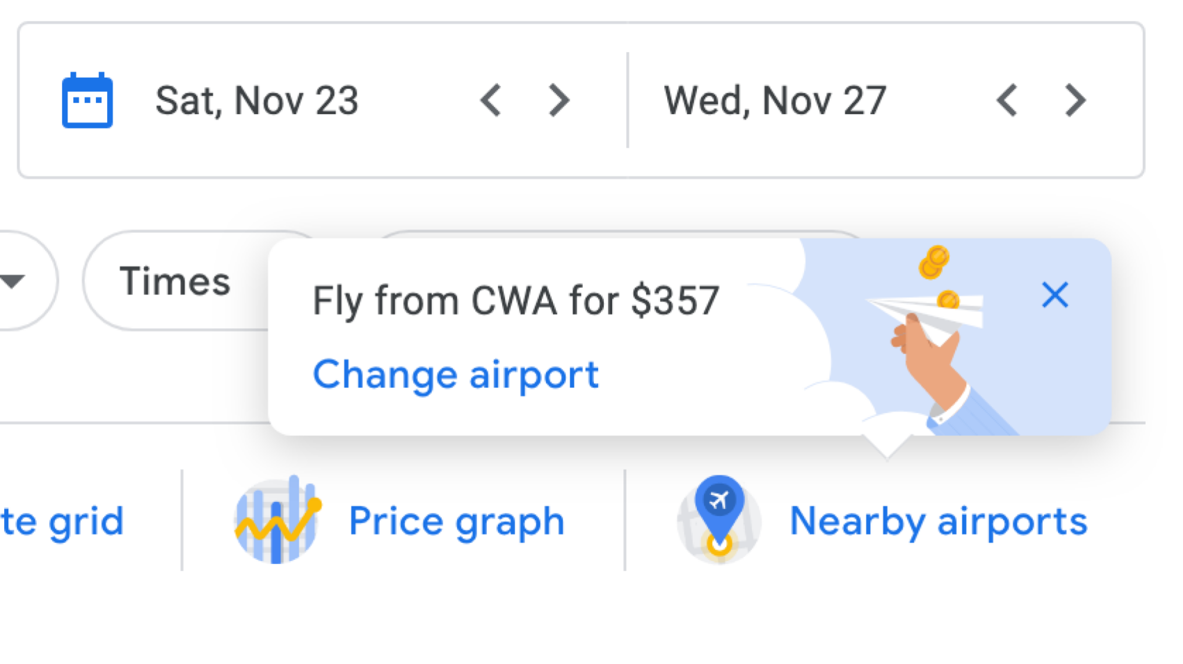Dismiss the Fly from CWA suggestion popup
1183x664 pixels.
1055,295
